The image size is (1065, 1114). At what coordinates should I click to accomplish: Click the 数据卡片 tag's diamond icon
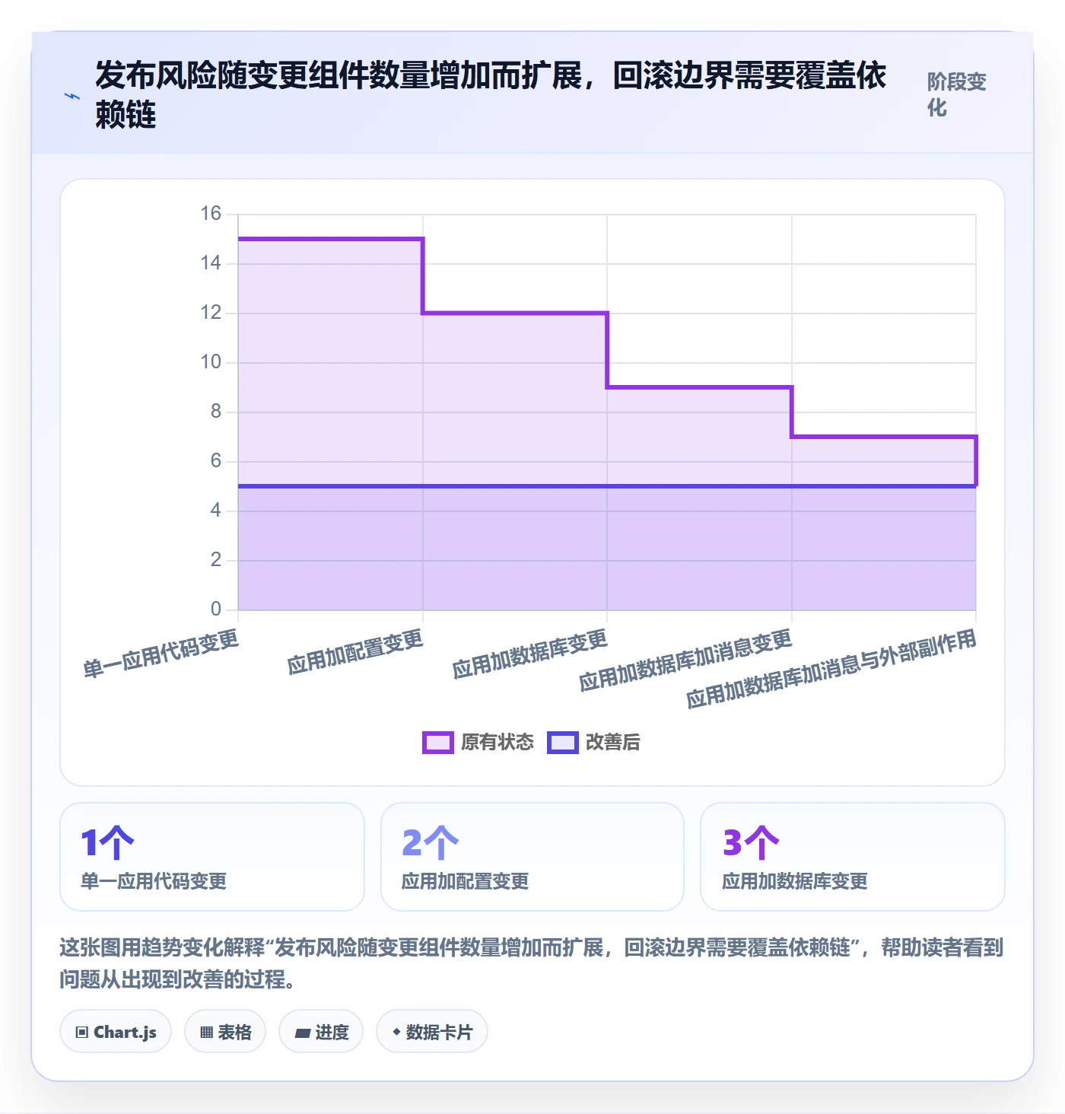coord(396,1032)
